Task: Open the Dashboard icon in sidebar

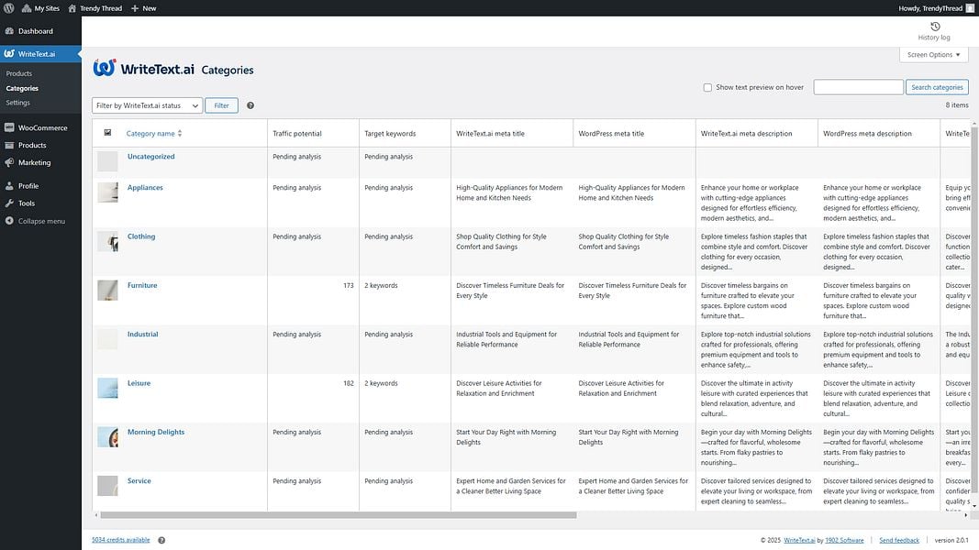Action: click(x=9, y=31)
